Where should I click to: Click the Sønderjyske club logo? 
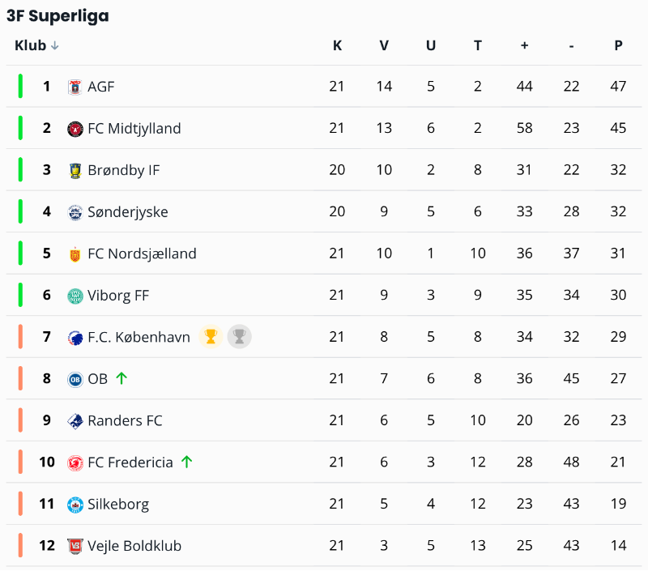pyautogui.click(x=75, y=212)
